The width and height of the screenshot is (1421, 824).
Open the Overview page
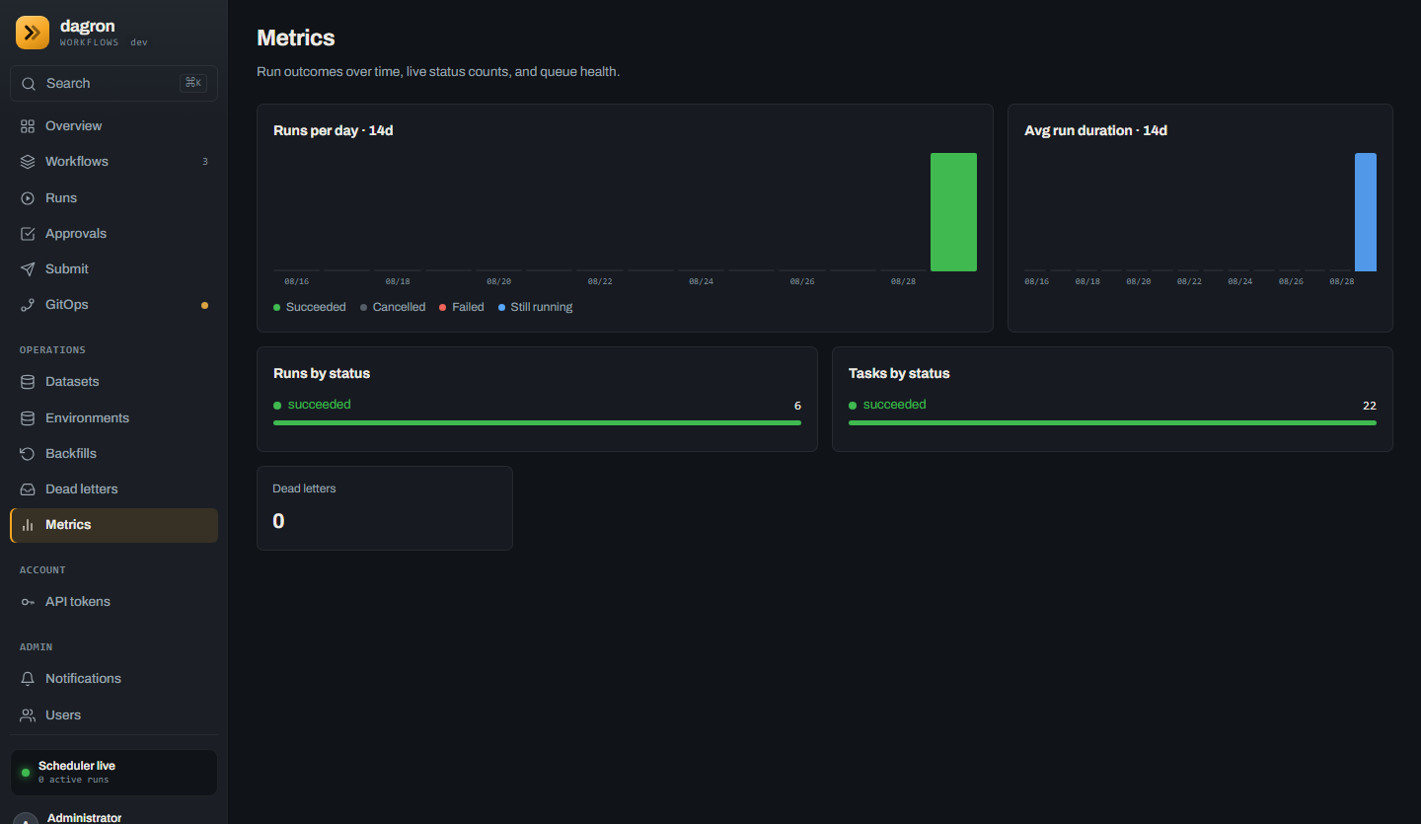[x=113, y=126]
